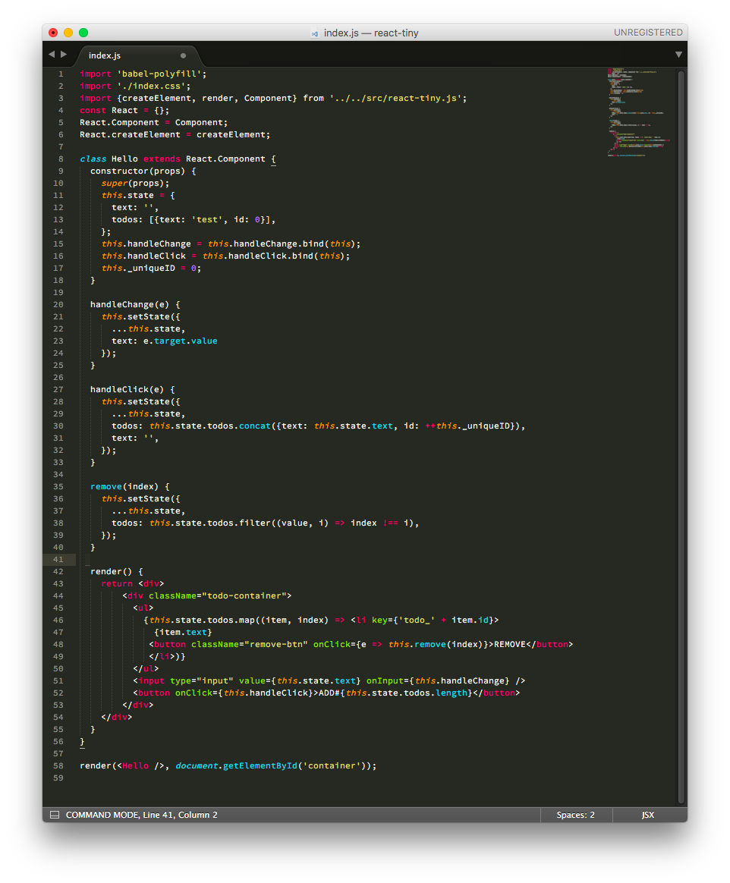Maximize the window with green button
The height and width of the screenshot is (883, 730).
[83, 33]
